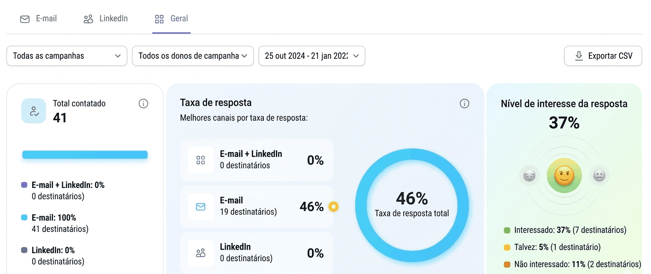651x274 pixels.
Task: Select the sad emoji on the left
Action: pos(529,175)
